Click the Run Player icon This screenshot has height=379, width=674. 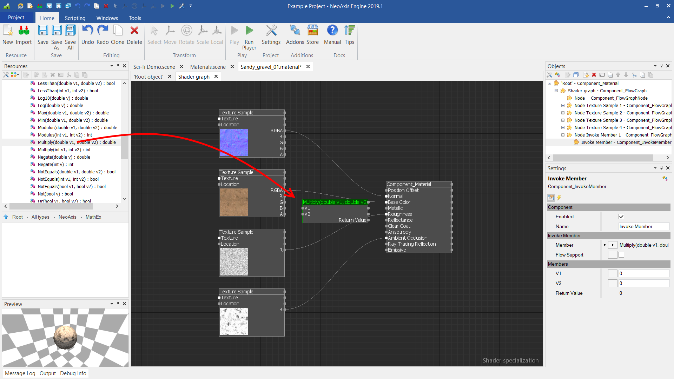(x=249, y=31)
